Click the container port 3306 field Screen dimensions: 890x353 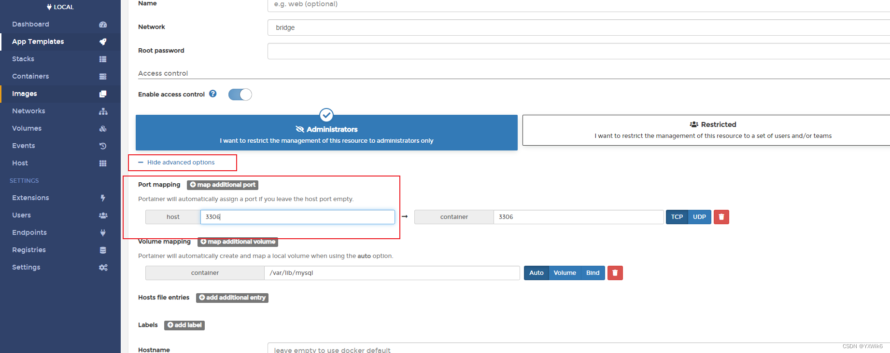click(x=579, y=217)
